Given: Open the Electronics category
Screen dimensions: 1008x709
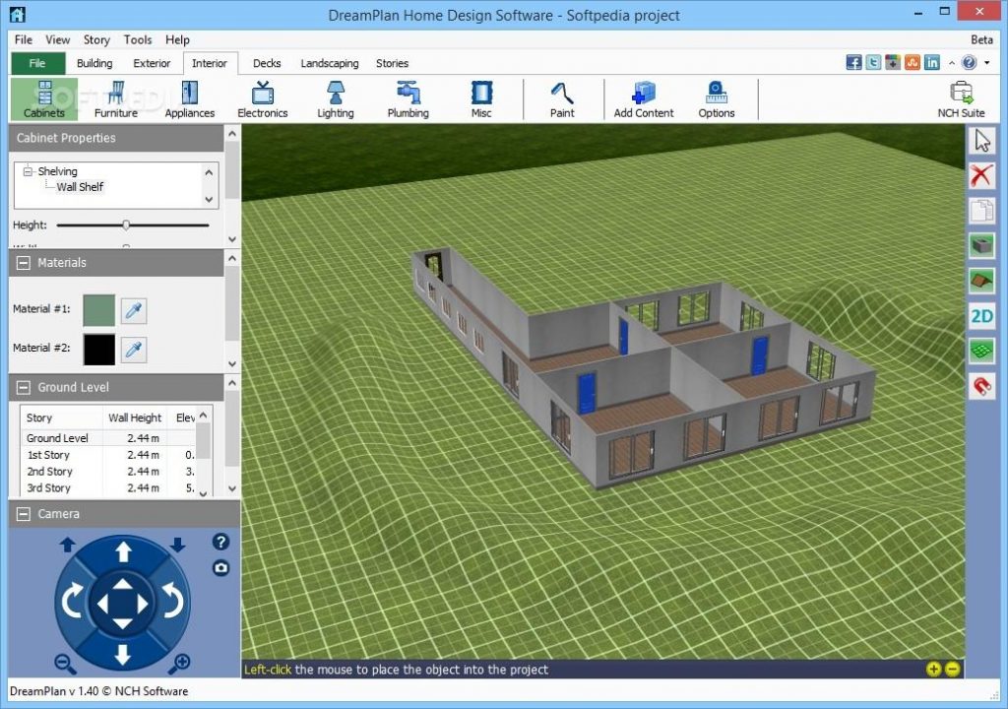Looking at the screenshot, I should (x=262, y=98).
